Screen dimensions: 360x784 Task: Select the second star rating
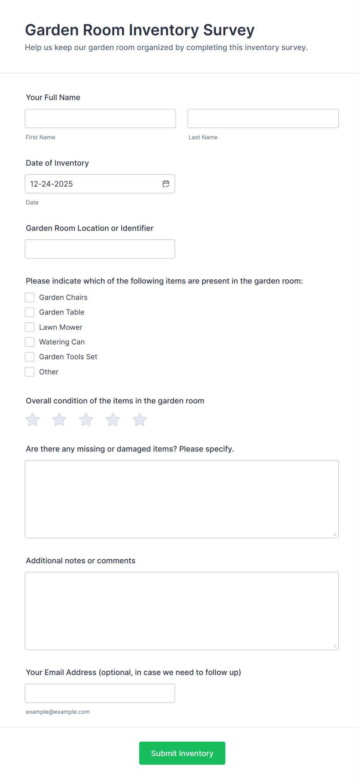59,419
